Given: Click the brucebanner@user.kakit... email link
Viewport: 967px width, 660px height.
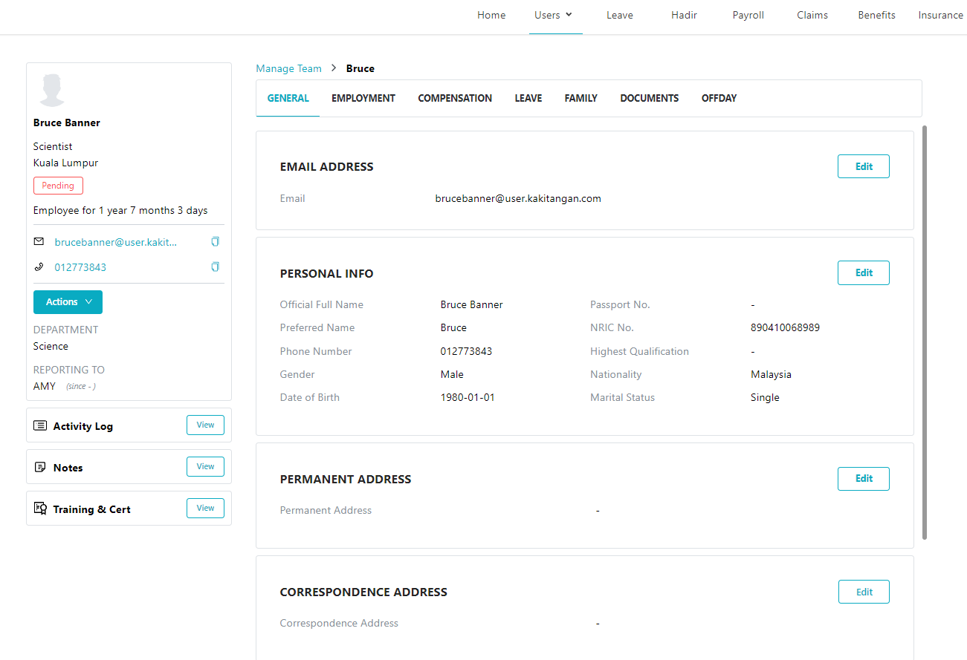Looking at the screenshot, I should point(116,242).
